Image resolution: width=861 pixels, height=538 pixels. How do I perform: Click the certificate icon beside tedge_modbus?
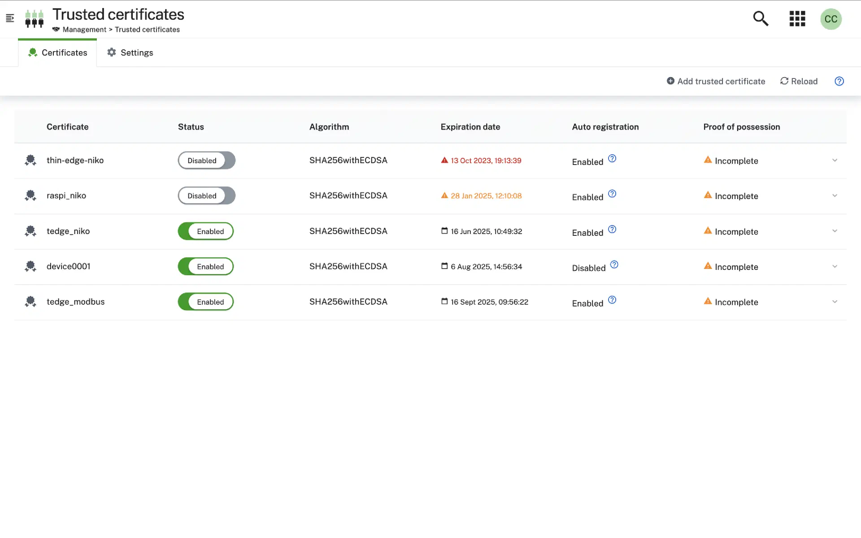[30, 302]
